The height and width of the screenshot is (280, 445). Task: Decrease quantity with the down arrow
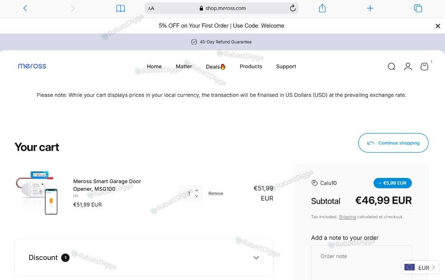click(197, 196)
